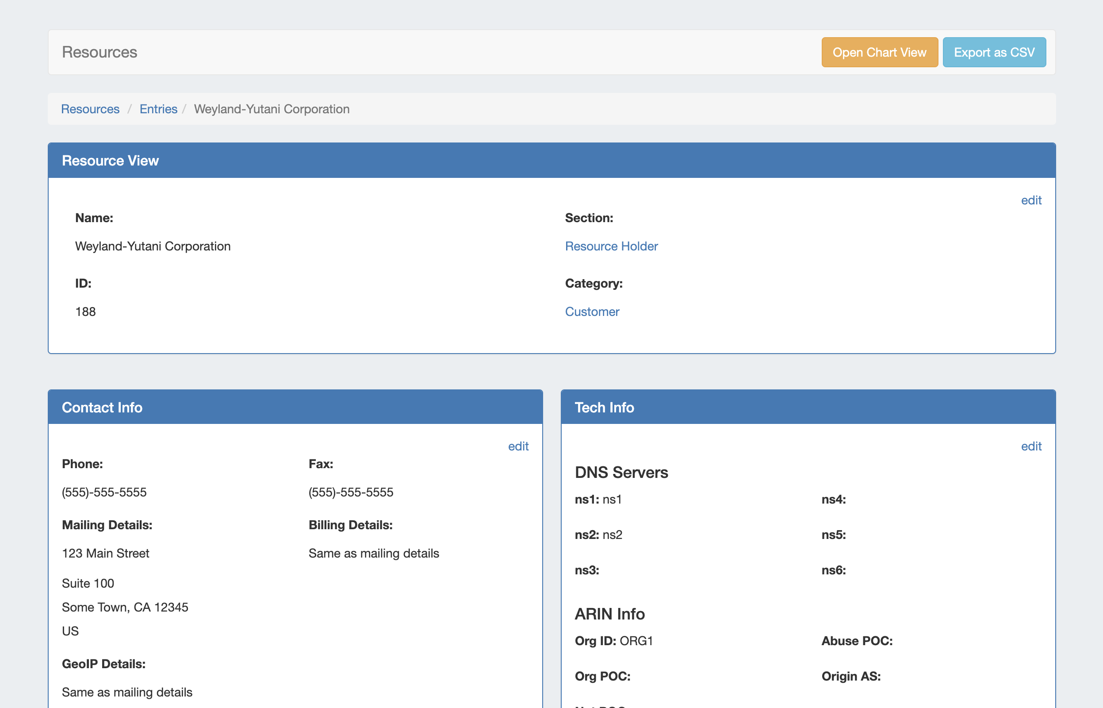Open the Entries breadcrumb link
Screen dimensions: 1103x708
click(x=158, y=109)
